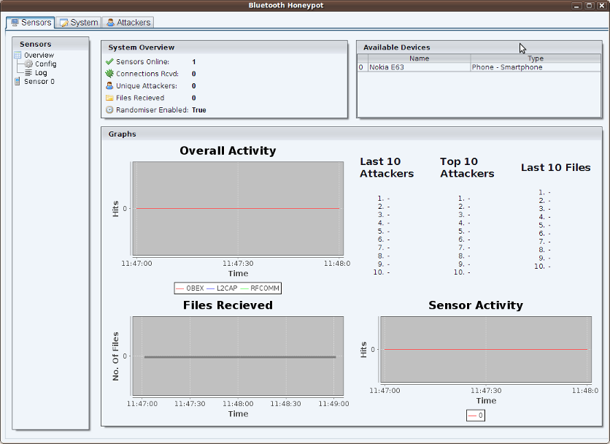
Task: Select Overview in the Sensors tree
Action: coord(39,55)
